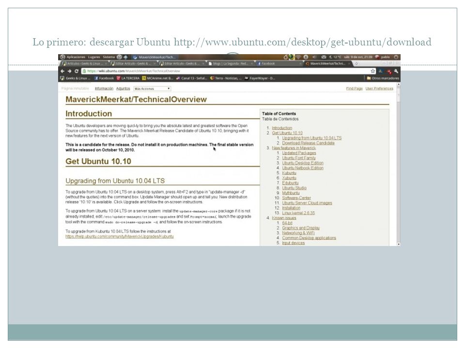The image size is (465, 348).
Task: Click the bell-shaped panel icon after Sistema
Action: coord(125,57)
